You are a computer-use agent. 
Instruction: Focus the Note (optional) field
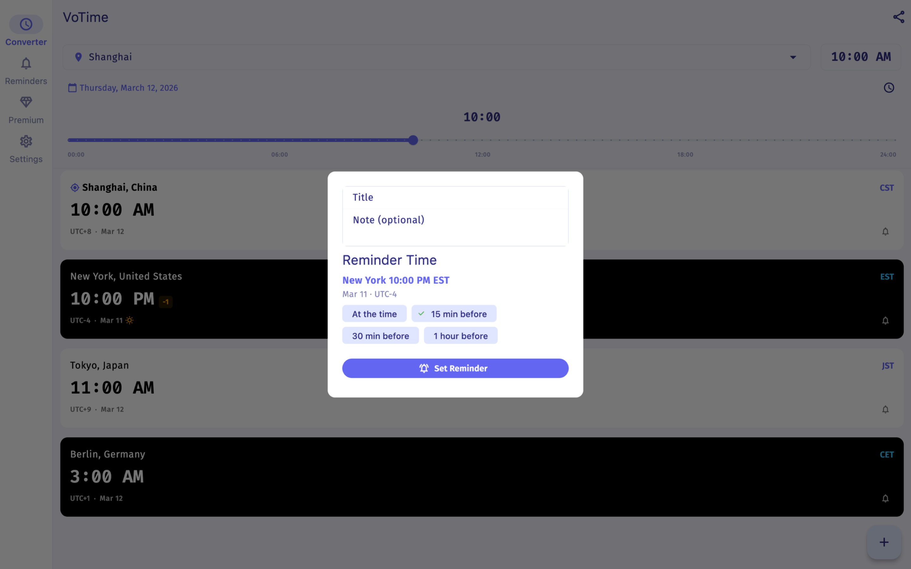tap(455, 227)
